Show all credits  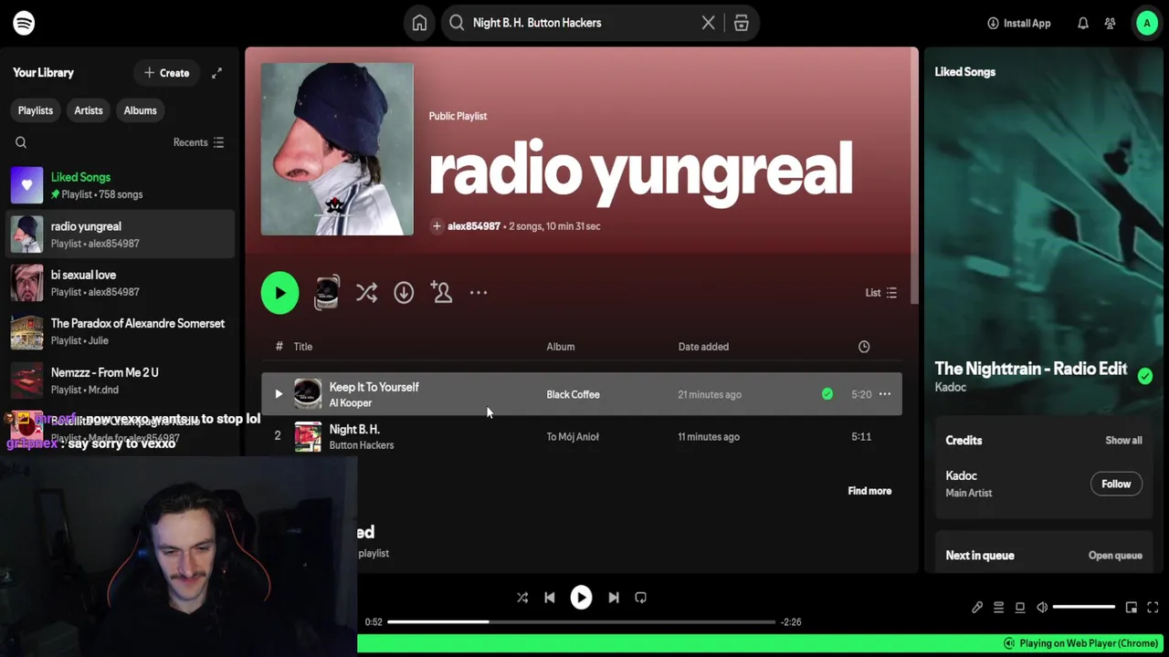[1123, 441]
